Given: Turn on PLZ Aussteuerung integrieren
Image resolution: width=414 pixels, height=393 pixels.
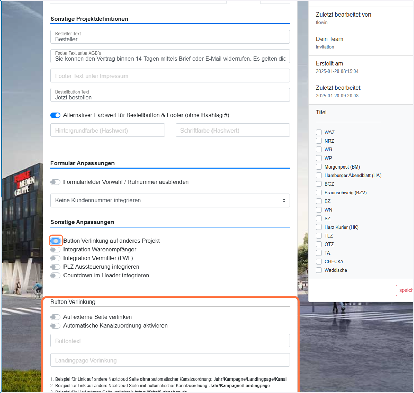Looking at the screenshot, I should coord(55,267).
